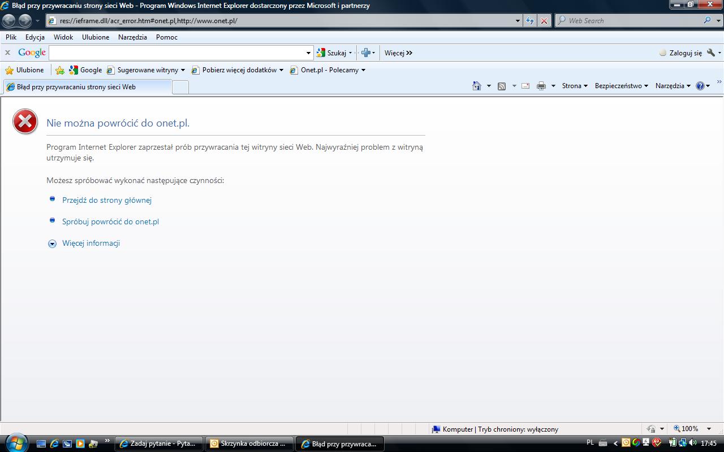The image size is (724, 452).
Task: Click Switch between windows quick launch icon
Action: (x=67, y=444)
